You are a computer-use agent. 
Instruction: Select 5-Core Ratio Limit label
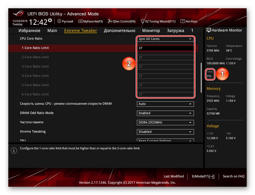coord(35,85)
